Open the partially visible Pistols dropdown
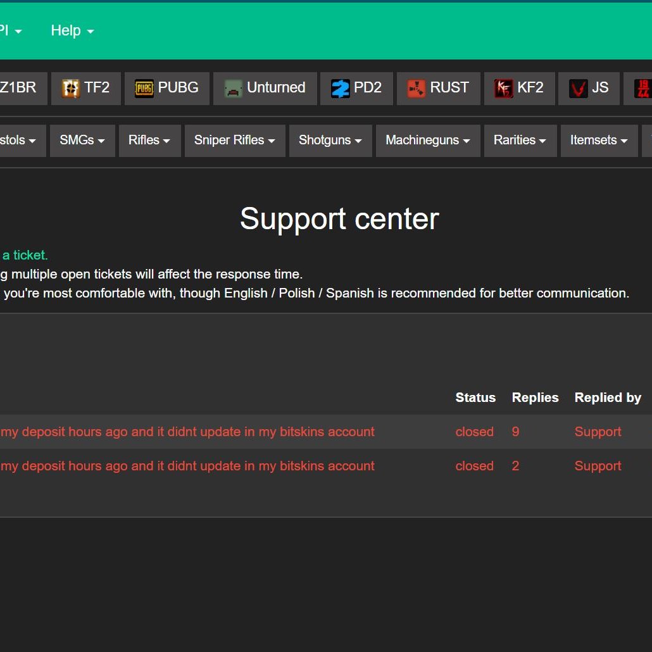This screenshot has height=652, width=652. tap(22, 141)
